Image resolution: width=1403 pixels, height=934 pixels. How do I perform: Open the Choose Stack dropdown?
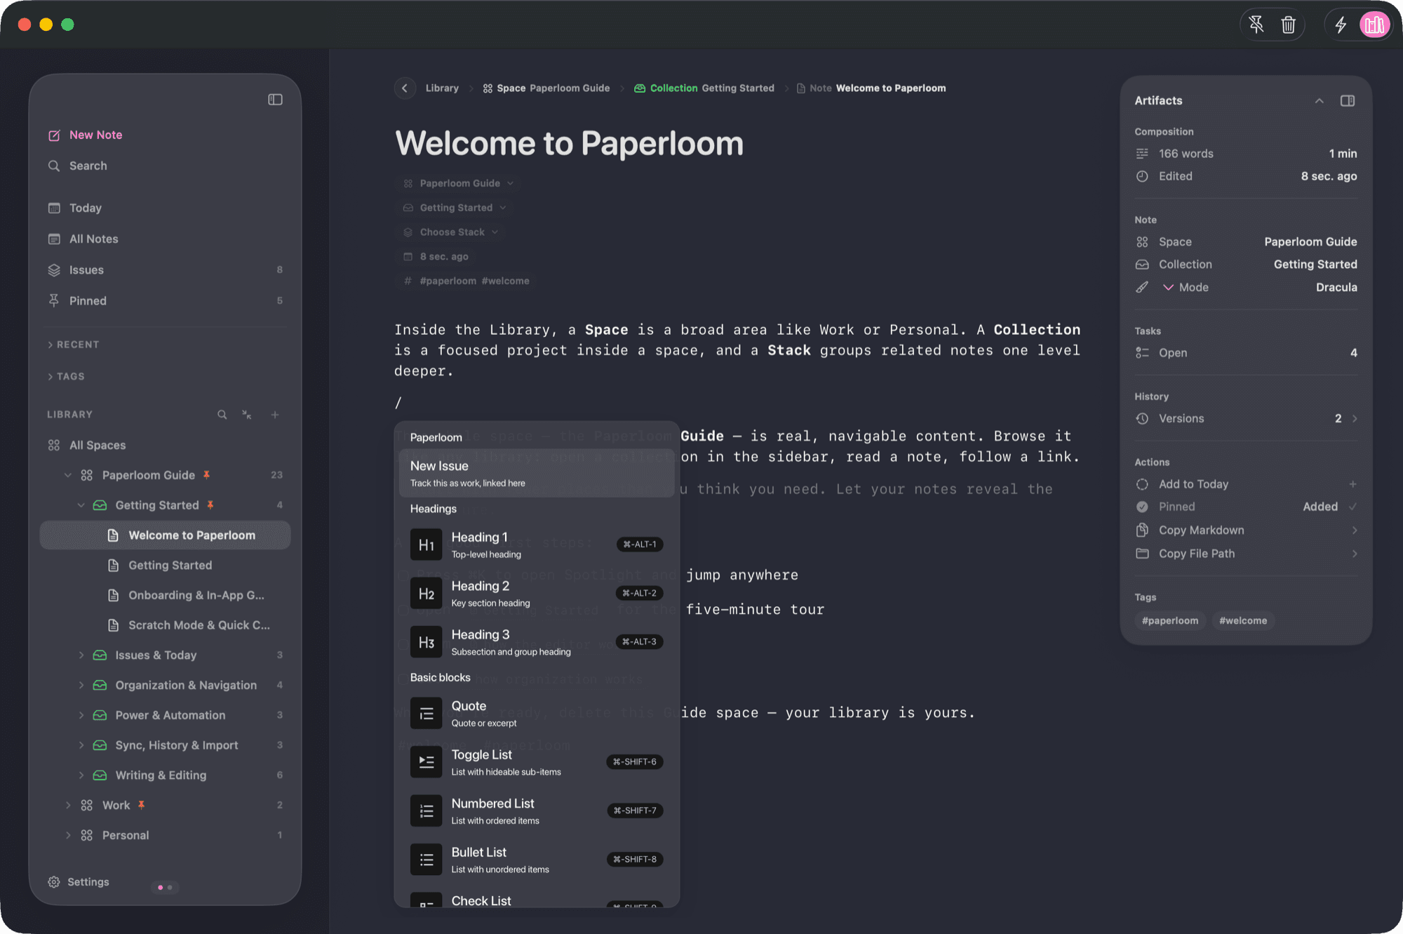pyautogui.click(x=450, y=232)
